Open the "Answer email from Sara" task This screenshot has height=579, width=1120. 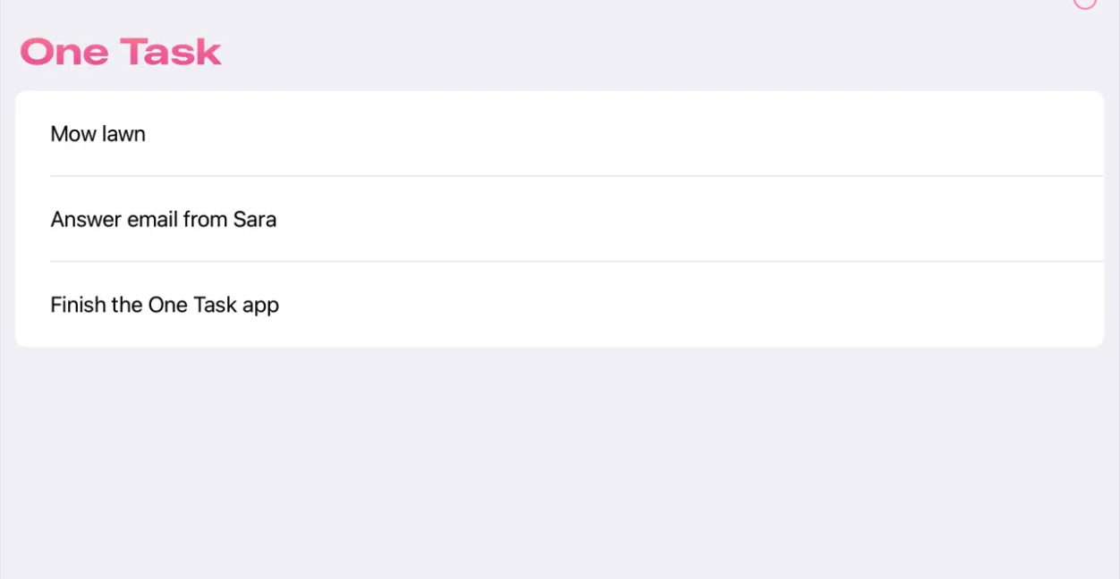tap(163, 220)
